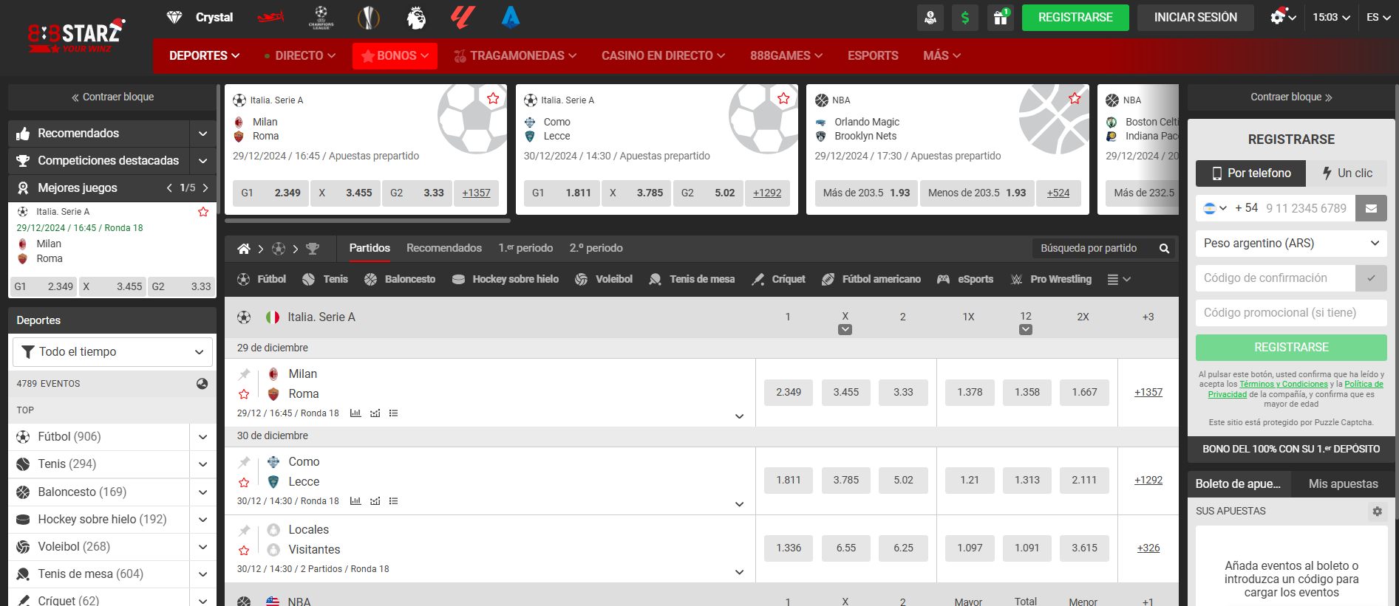Favorite the Como-Lecce top card star
The height and width of the screenshot is (606, 1399).
tap(783, 98)
